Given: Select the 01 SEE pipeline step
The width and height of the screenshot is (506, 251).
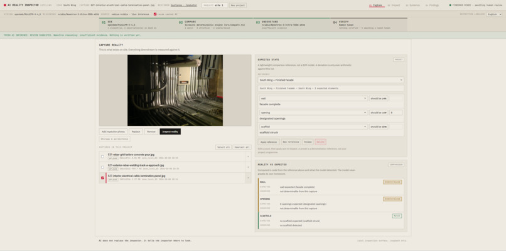Looking at the screenshot, I should tap(137, 25).
